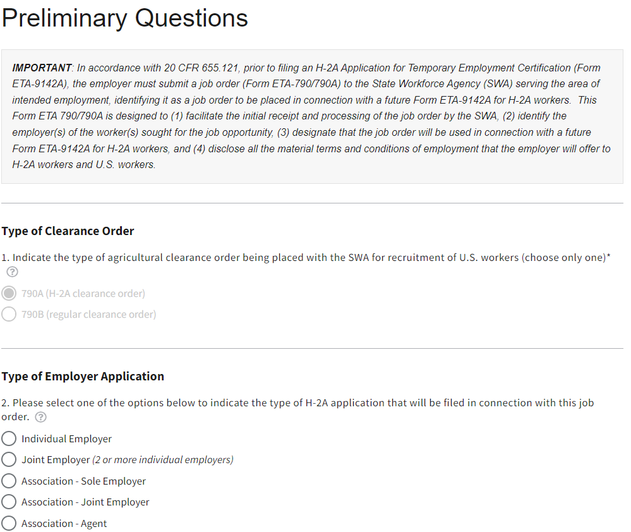Image resolution: width=631 pixels, height=532 pixels.
Task: Click the '790A (H-2A clearance order)' label text
Action: point(83,294)
